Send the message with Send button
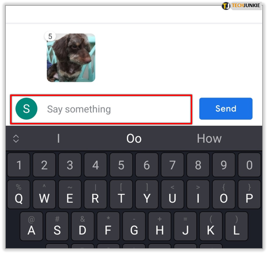 tap(226, 109)
